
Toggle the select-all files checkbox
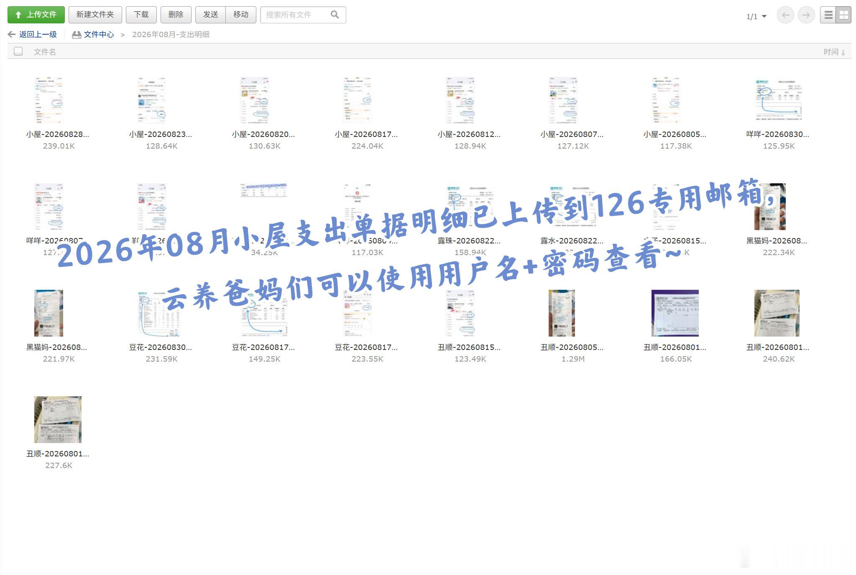point(18,51)
